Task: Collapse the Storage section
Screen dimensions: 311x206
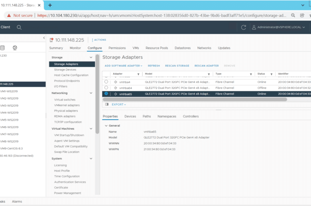Action: 91,57
